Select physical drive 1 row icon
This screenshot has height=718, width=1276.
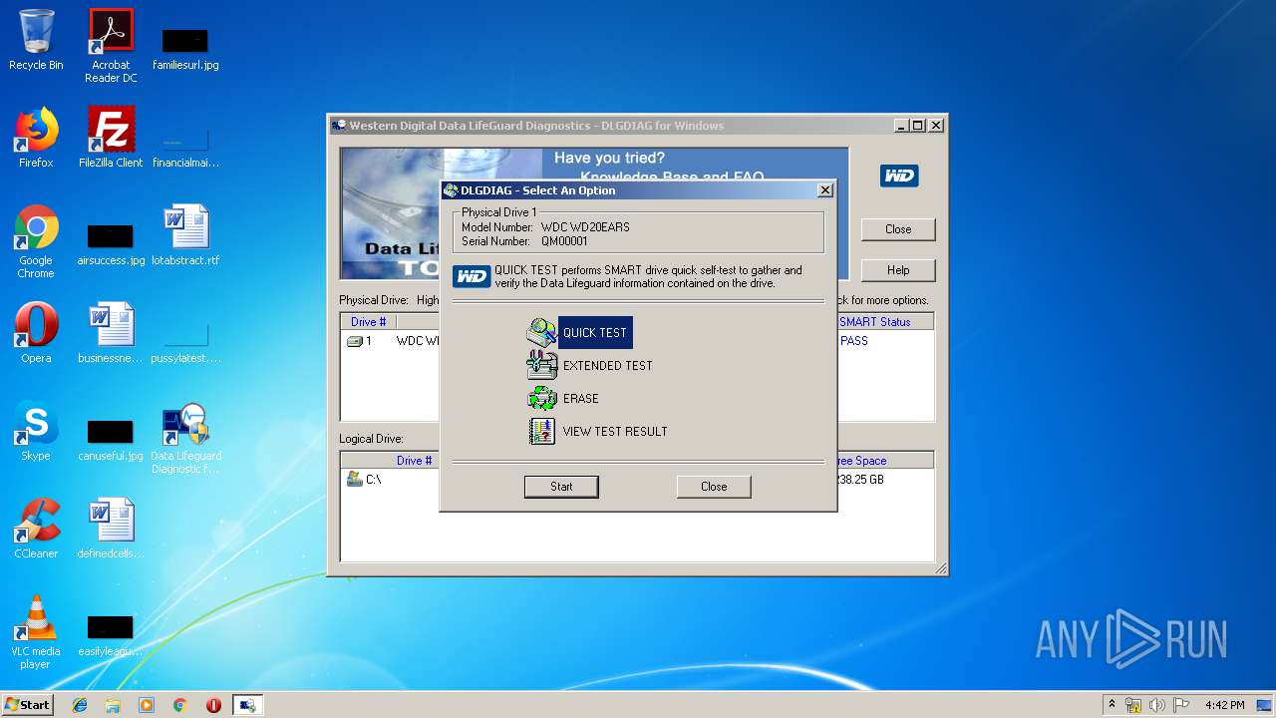[354, 341]
